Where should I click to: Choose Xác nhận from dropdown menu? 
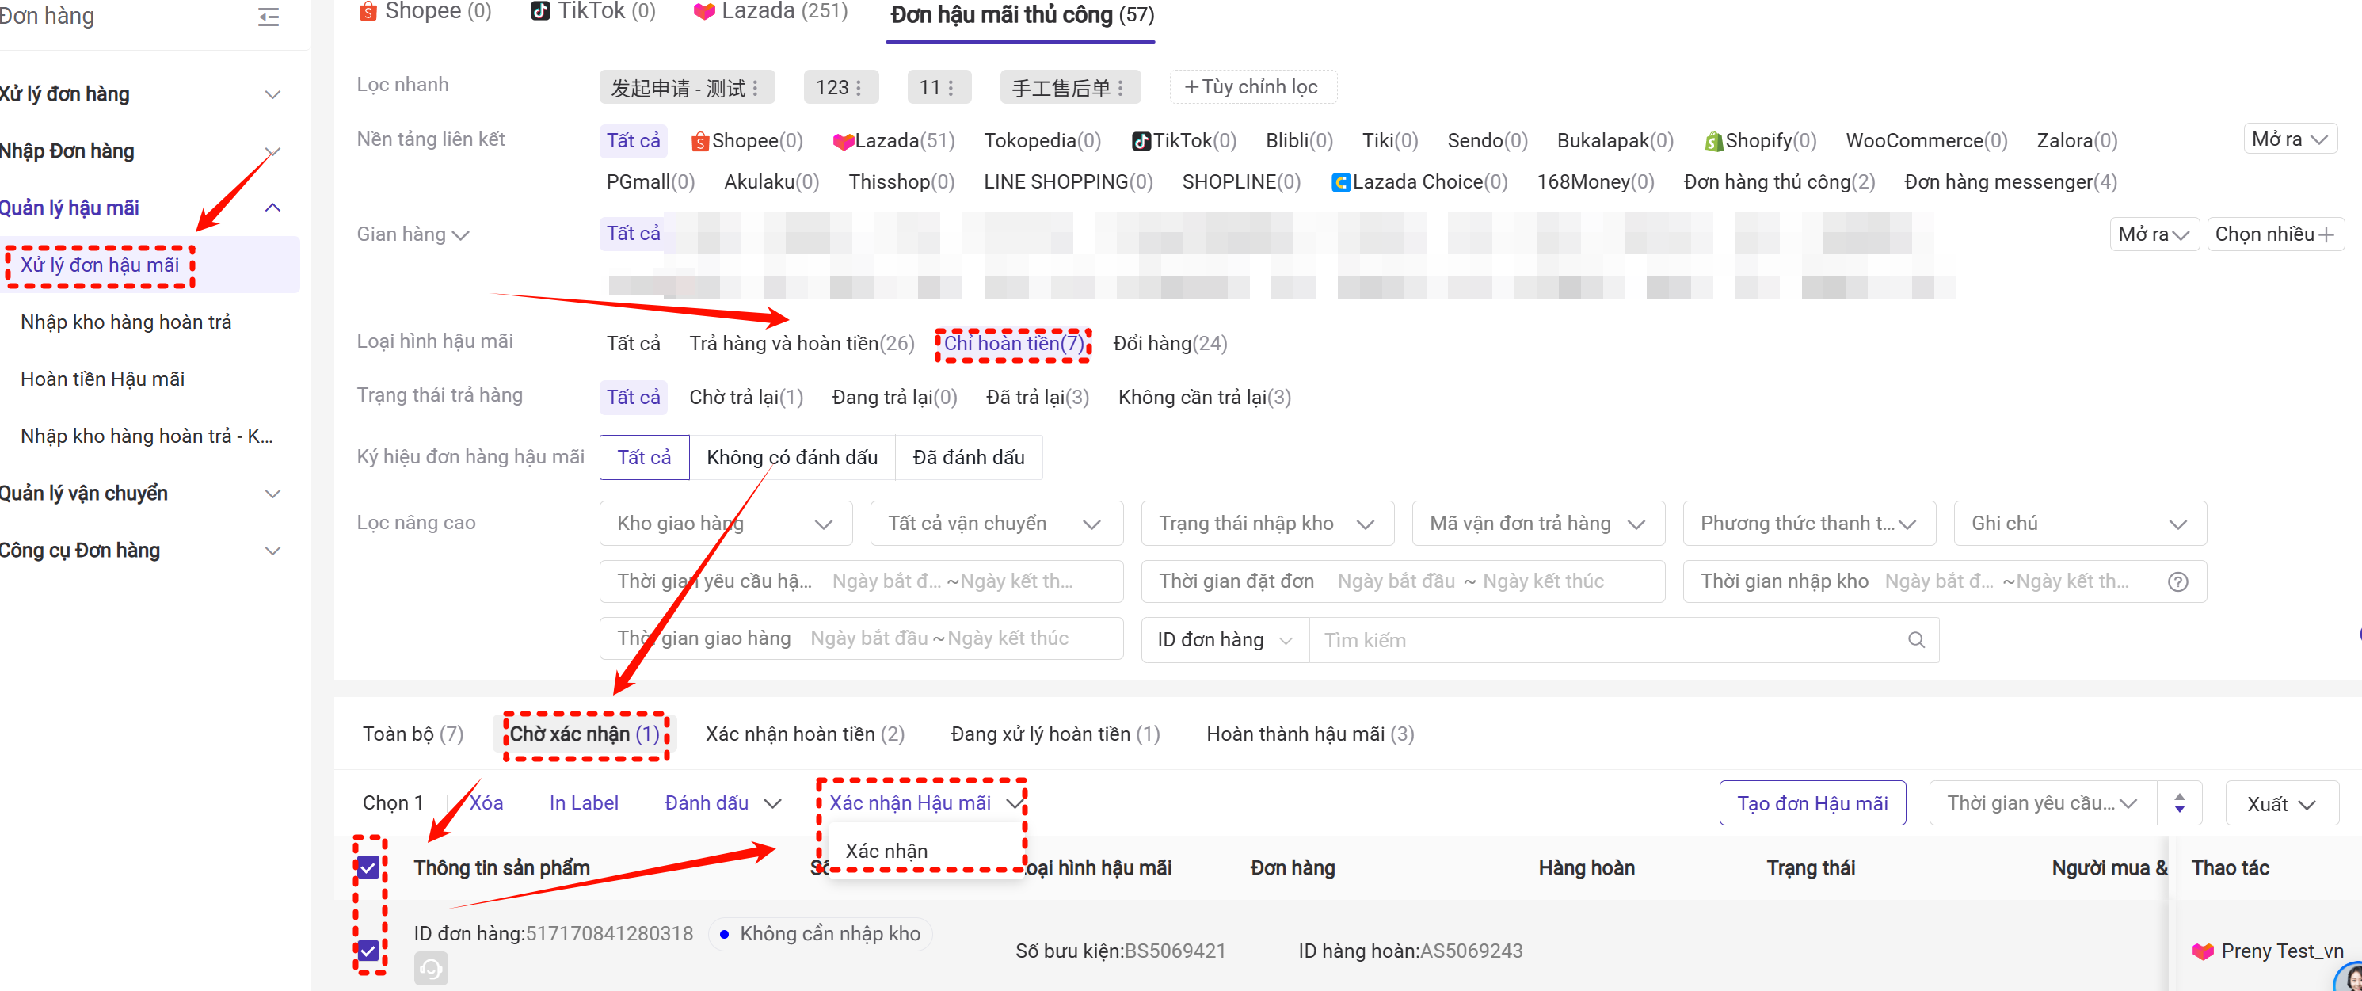[x=886, y=851]
